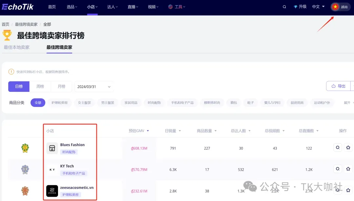This screenshot has width=354, height=201.
Task: Filter by 婴儿与孕妇 category
Action: coord(272,103)
